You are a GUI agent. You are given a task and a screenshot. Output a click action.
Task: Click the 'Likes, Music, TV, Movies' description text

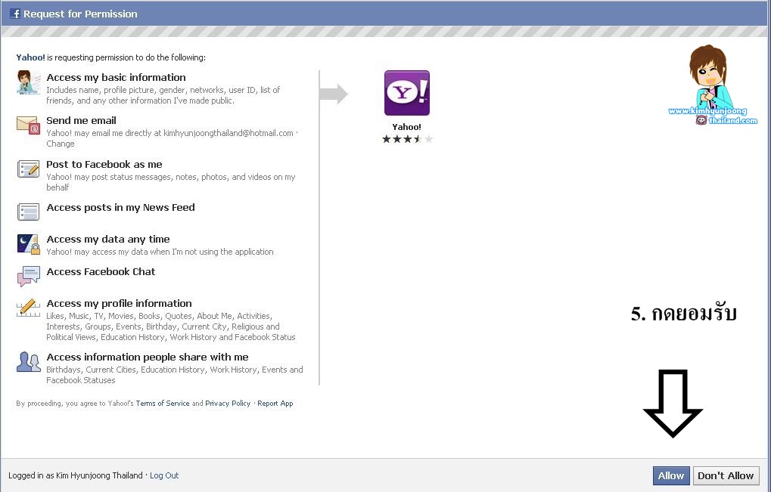pyautogui.click(x=171, y=326)
